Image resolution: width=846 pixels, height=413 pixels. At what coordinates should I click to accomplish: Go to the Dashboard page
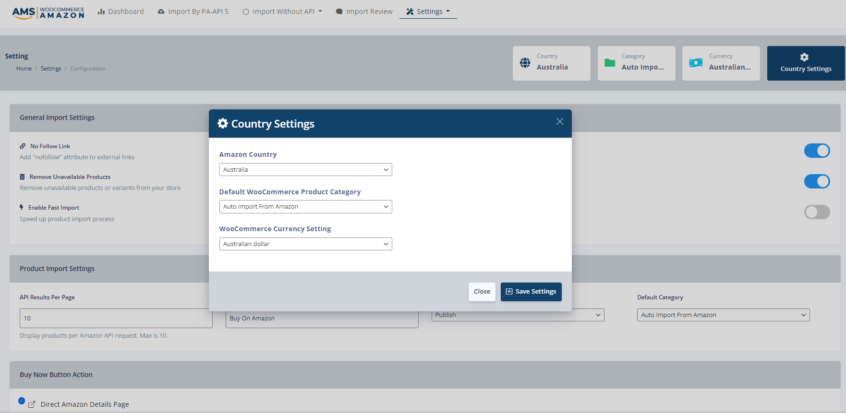pos(121,12)
